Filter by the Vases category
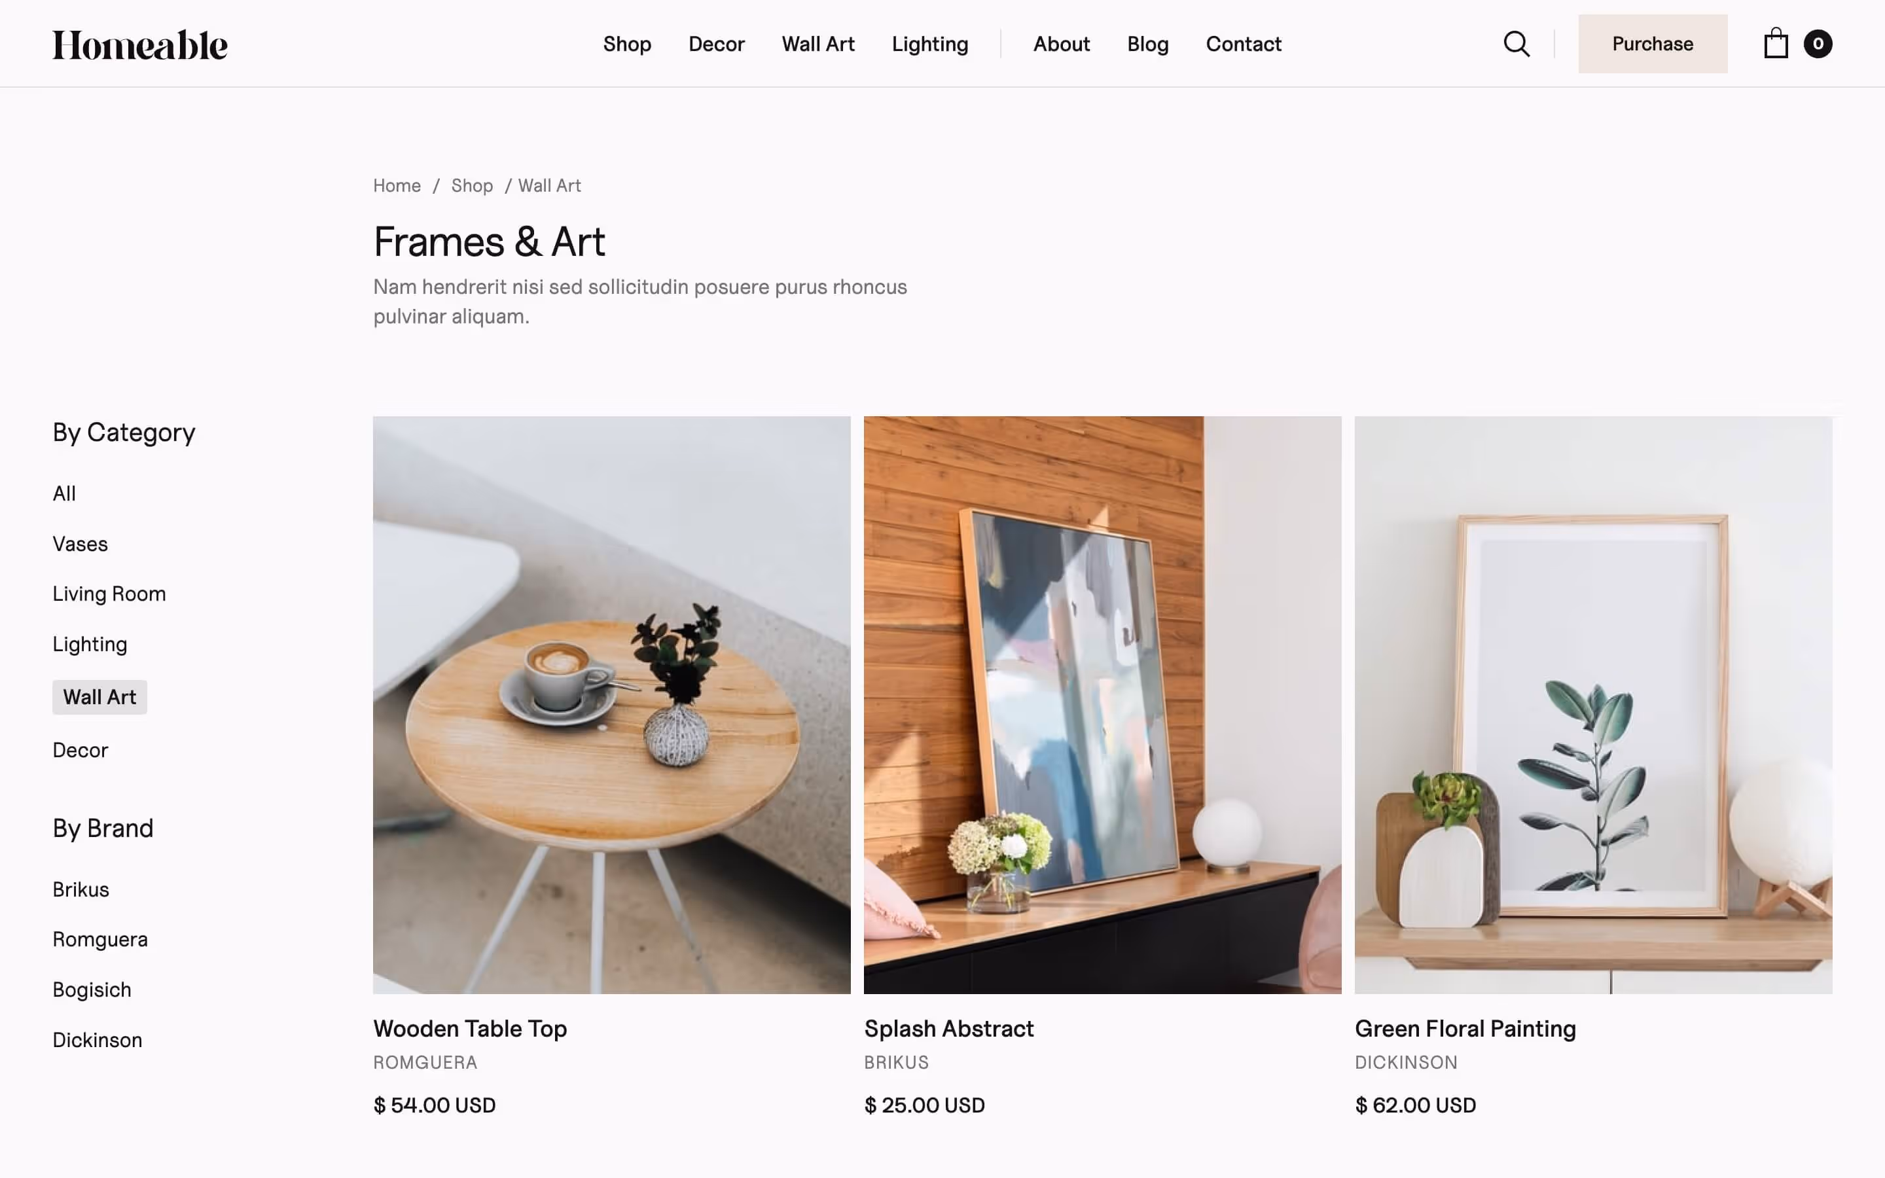Image resolution: width=1885 pixels, height=1178 pixels. [x=81, y=544]
